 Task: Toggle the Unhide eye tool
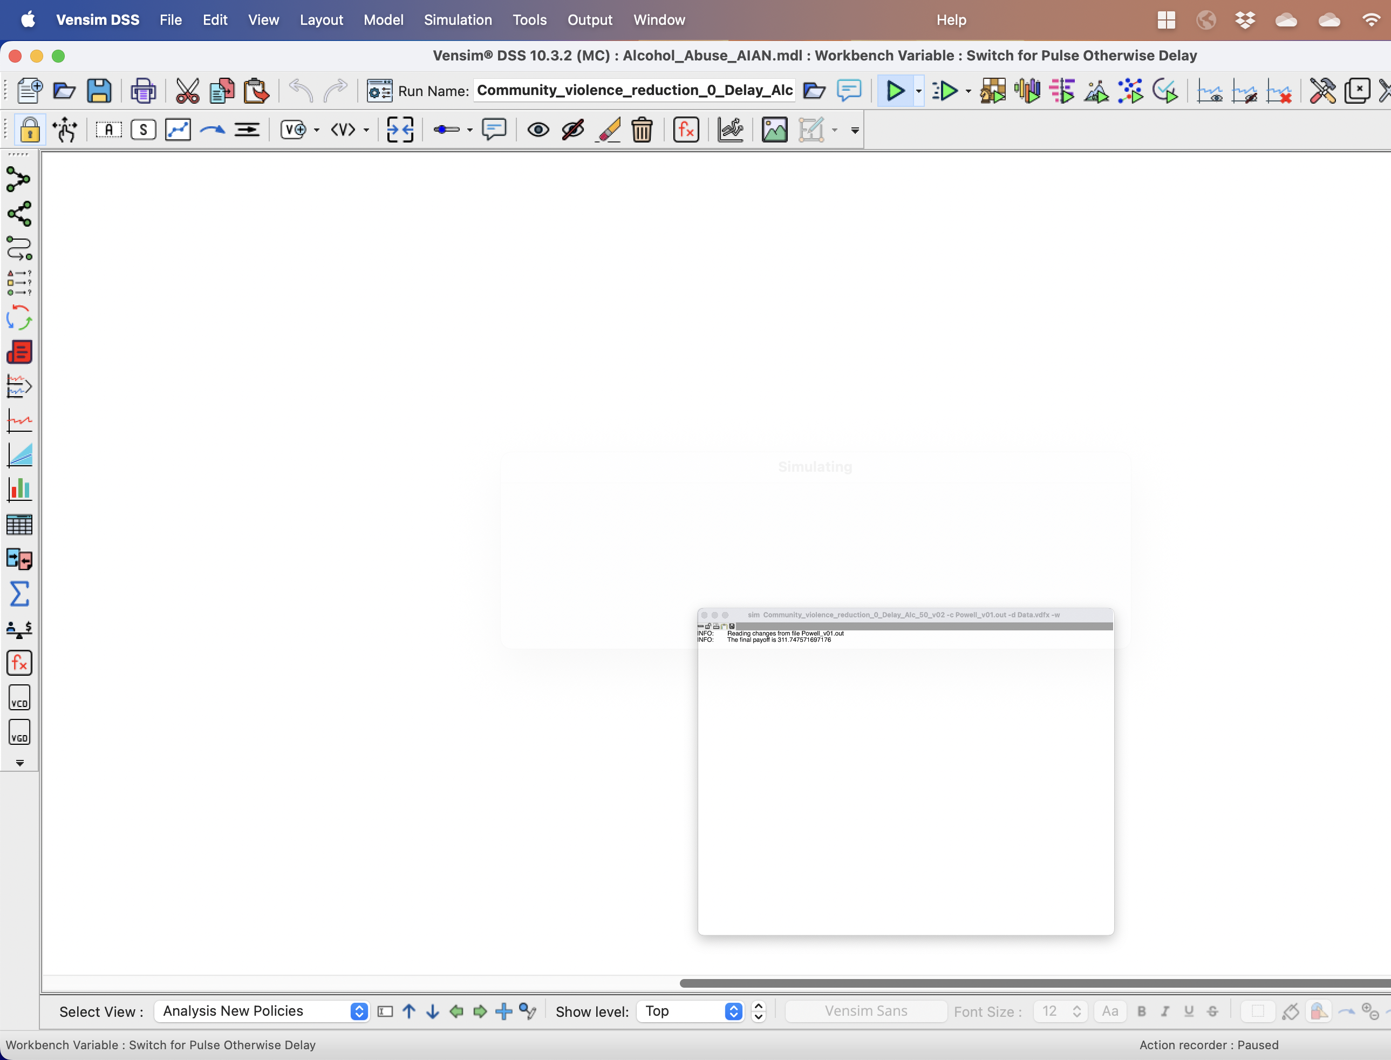538,130
